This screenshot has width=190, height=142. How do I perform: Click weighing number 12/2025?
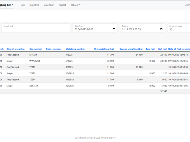click(x=70, y=86)
